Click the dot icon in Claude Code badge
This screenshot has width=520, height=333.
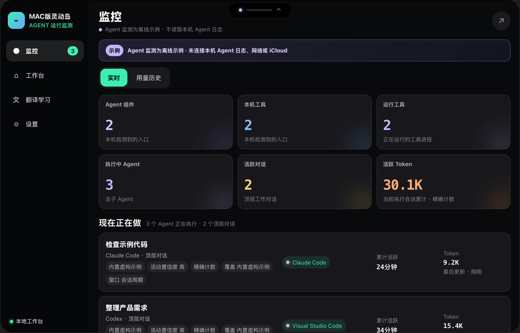(288, 262)
